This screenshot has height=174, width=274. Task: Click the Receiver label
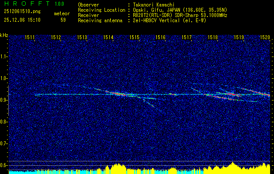(88, 15)
